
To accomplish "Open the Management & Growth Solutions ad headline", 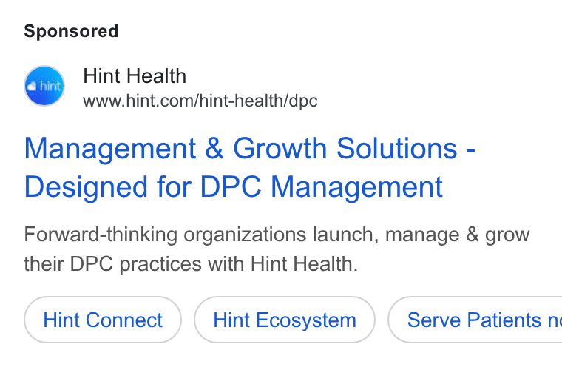I will coord(249,167).
